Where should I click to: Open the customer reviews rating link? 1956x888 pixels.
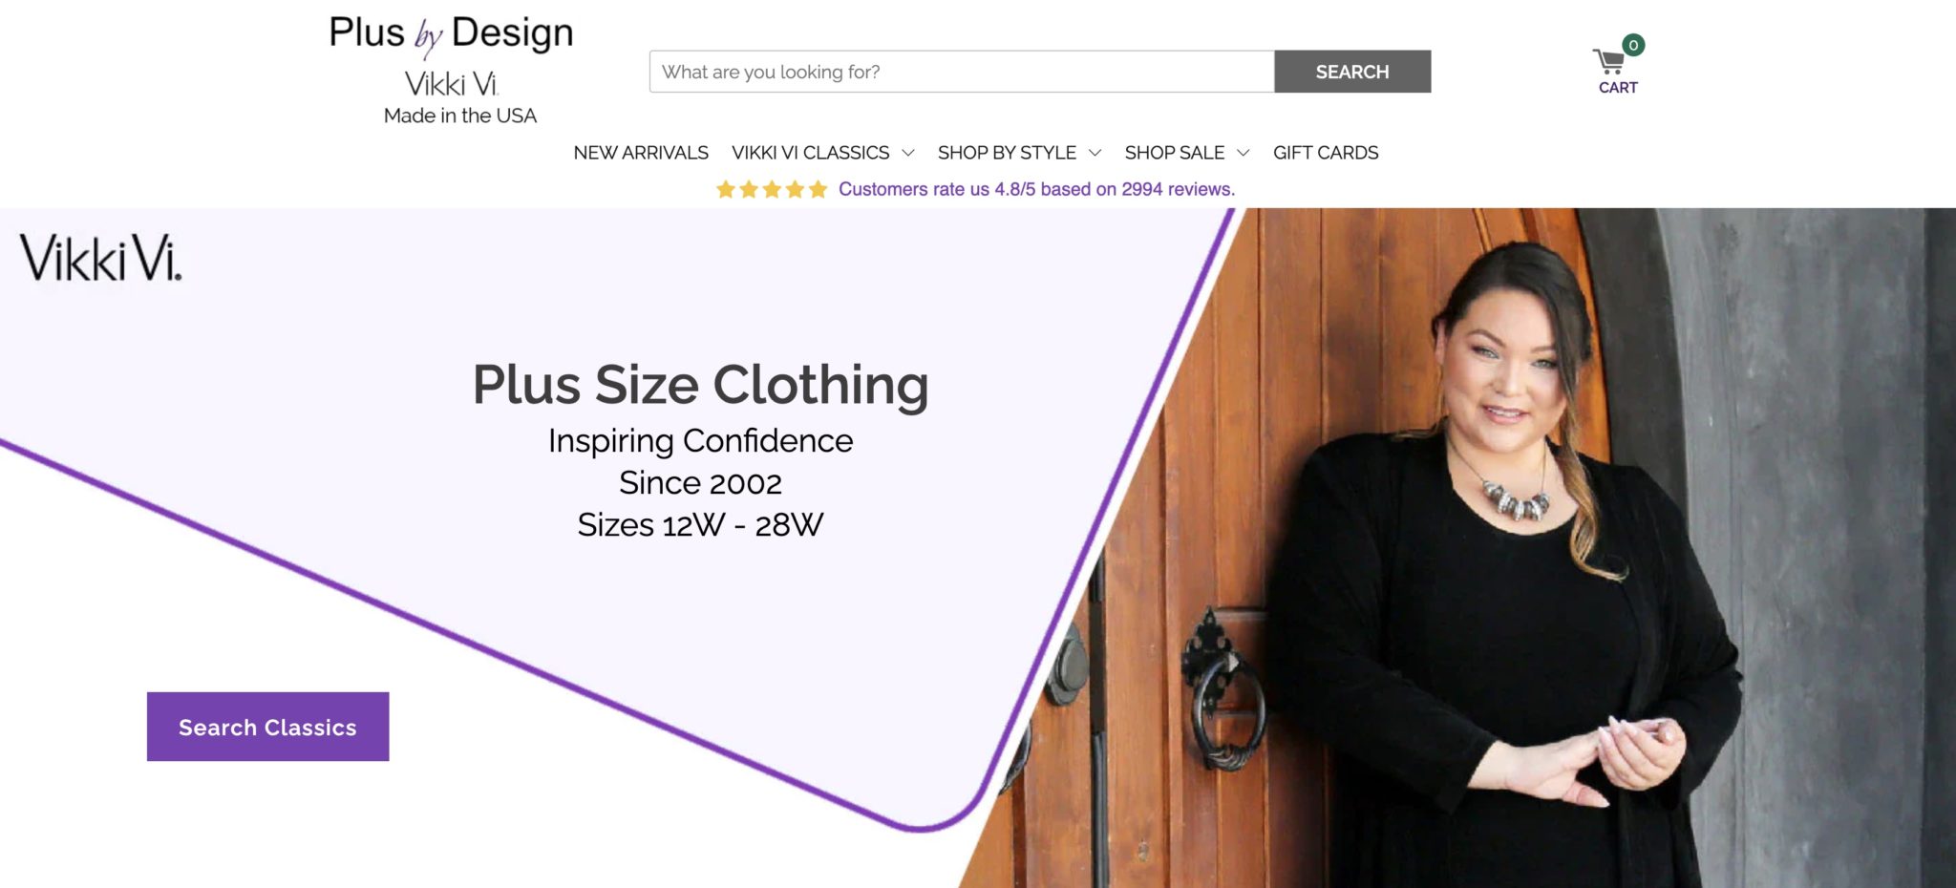(x=1036, y=189)
